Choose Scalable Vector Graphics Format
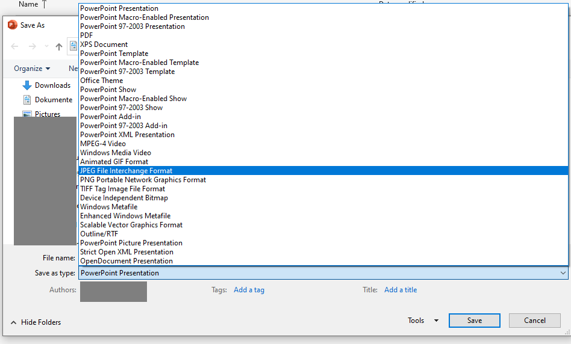 (131, 225)
